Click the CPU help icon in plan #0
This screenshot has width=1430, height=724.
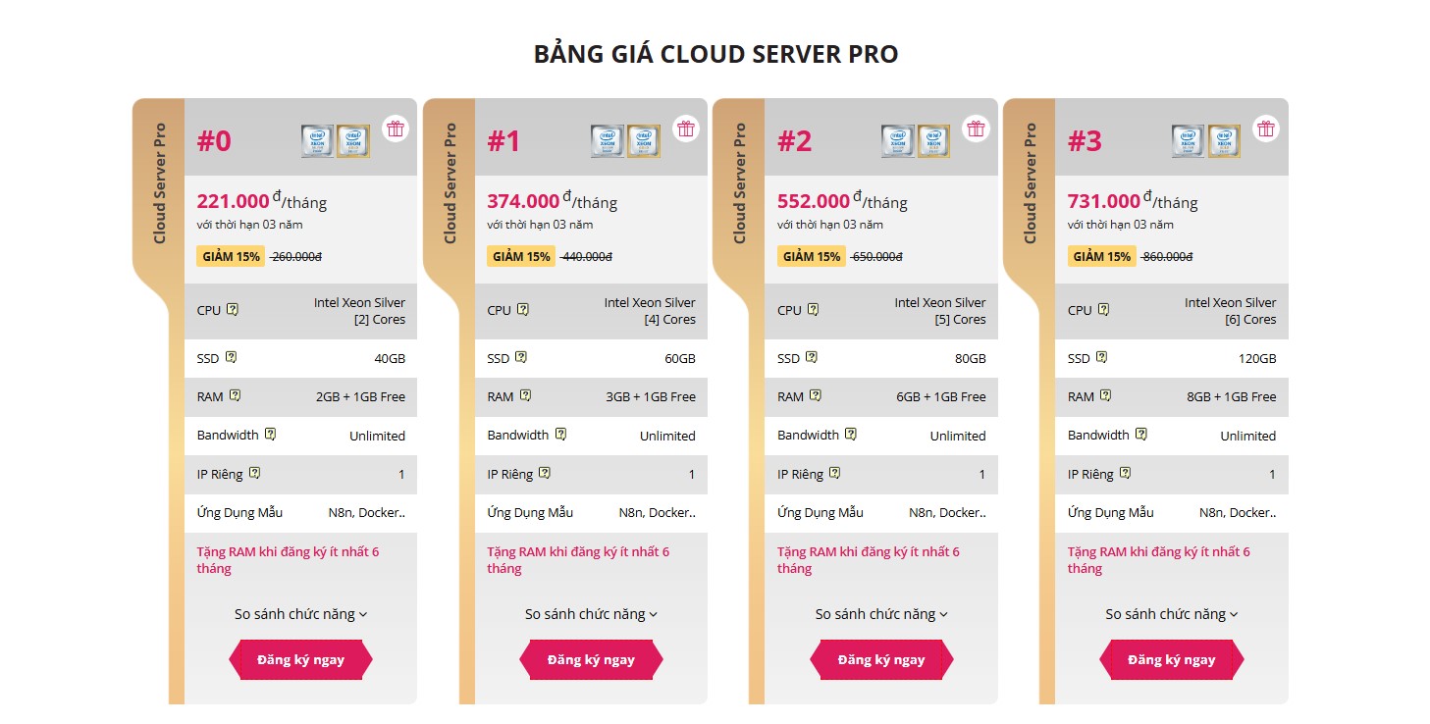233,309
